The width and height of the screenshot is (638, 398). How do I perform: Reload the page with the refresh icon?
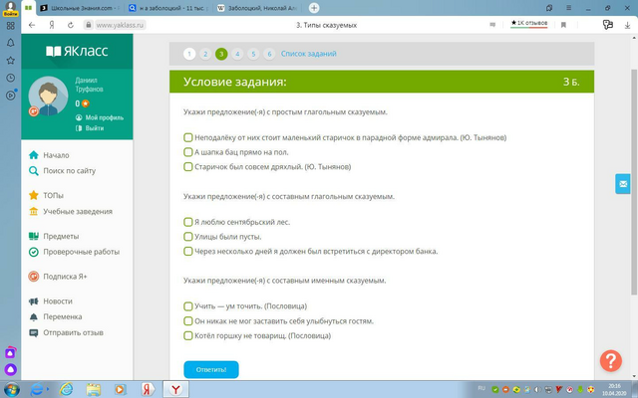point(71,25)
